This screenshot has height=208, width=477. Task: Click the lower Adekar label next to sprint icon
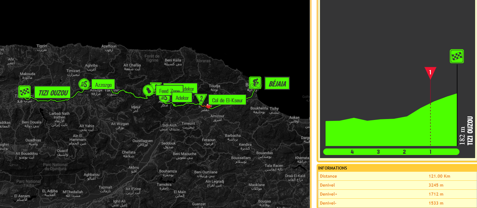point(182,98)
